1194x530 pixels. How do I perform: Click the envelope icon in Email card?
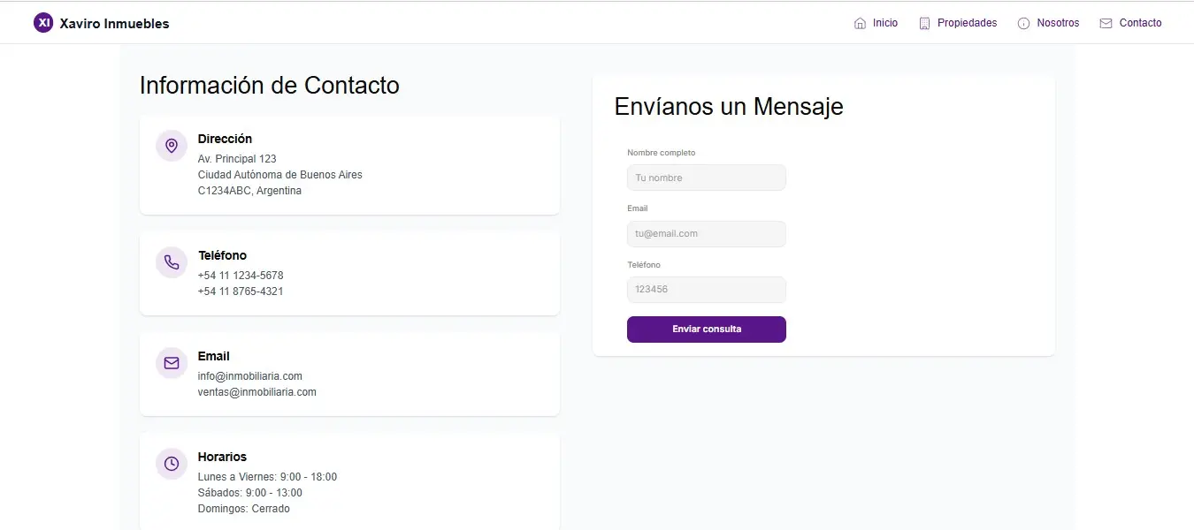(172, 363)
